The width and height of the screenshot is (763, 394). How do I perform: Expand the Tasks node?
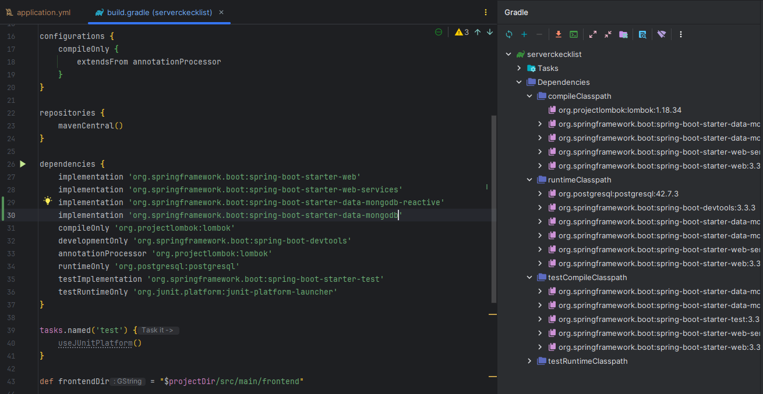pos(519,68)
